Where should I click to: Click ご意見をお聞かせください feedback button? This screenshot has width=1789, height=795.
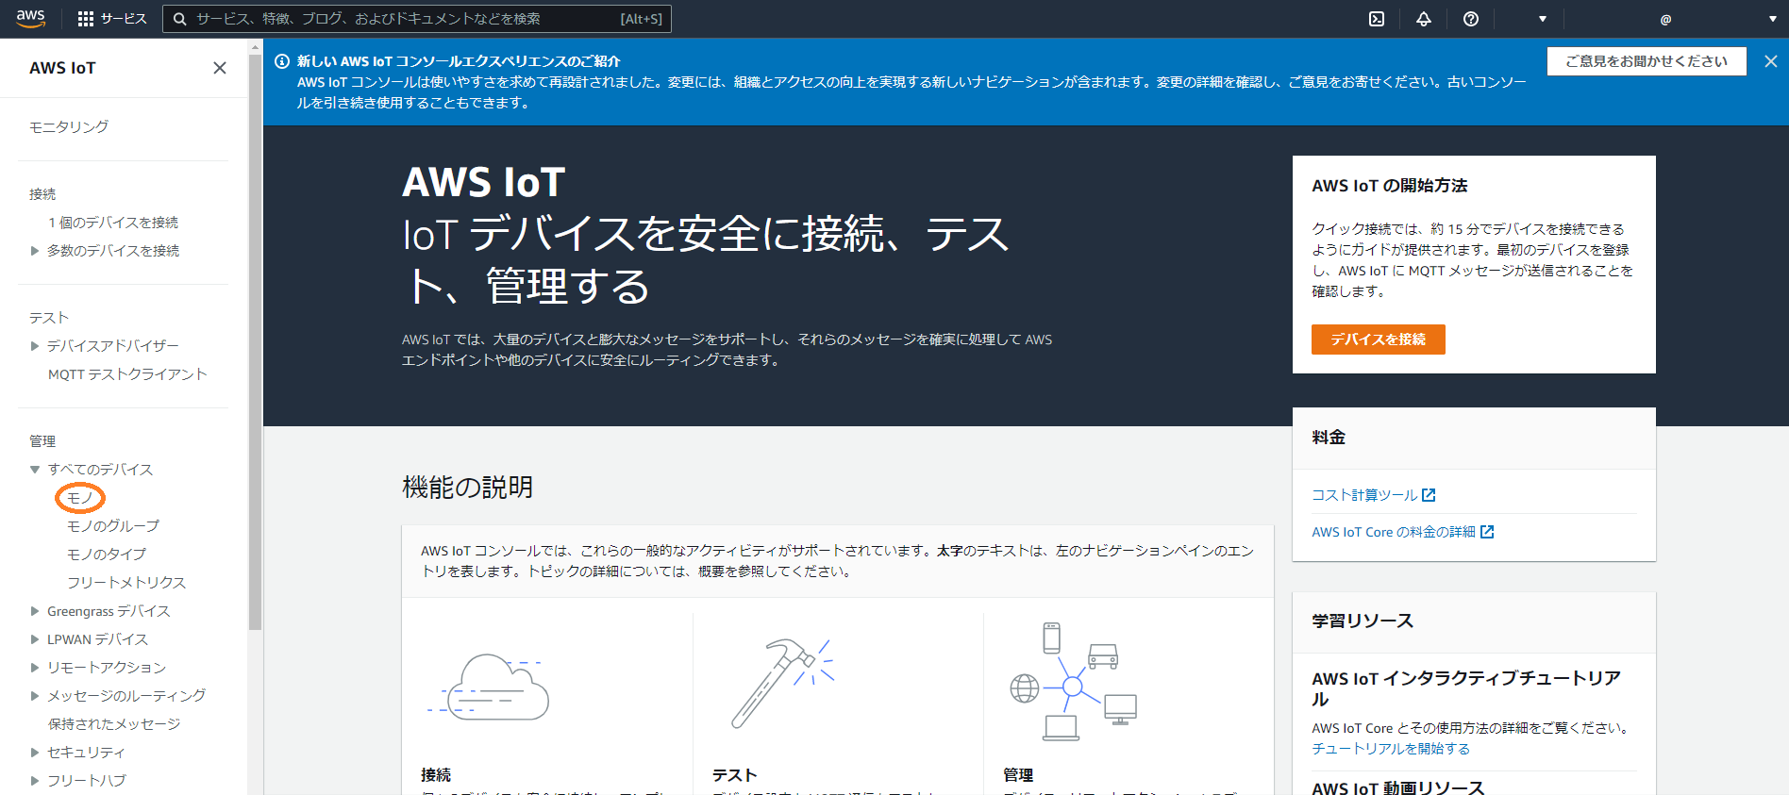(x=1647, y=61)
